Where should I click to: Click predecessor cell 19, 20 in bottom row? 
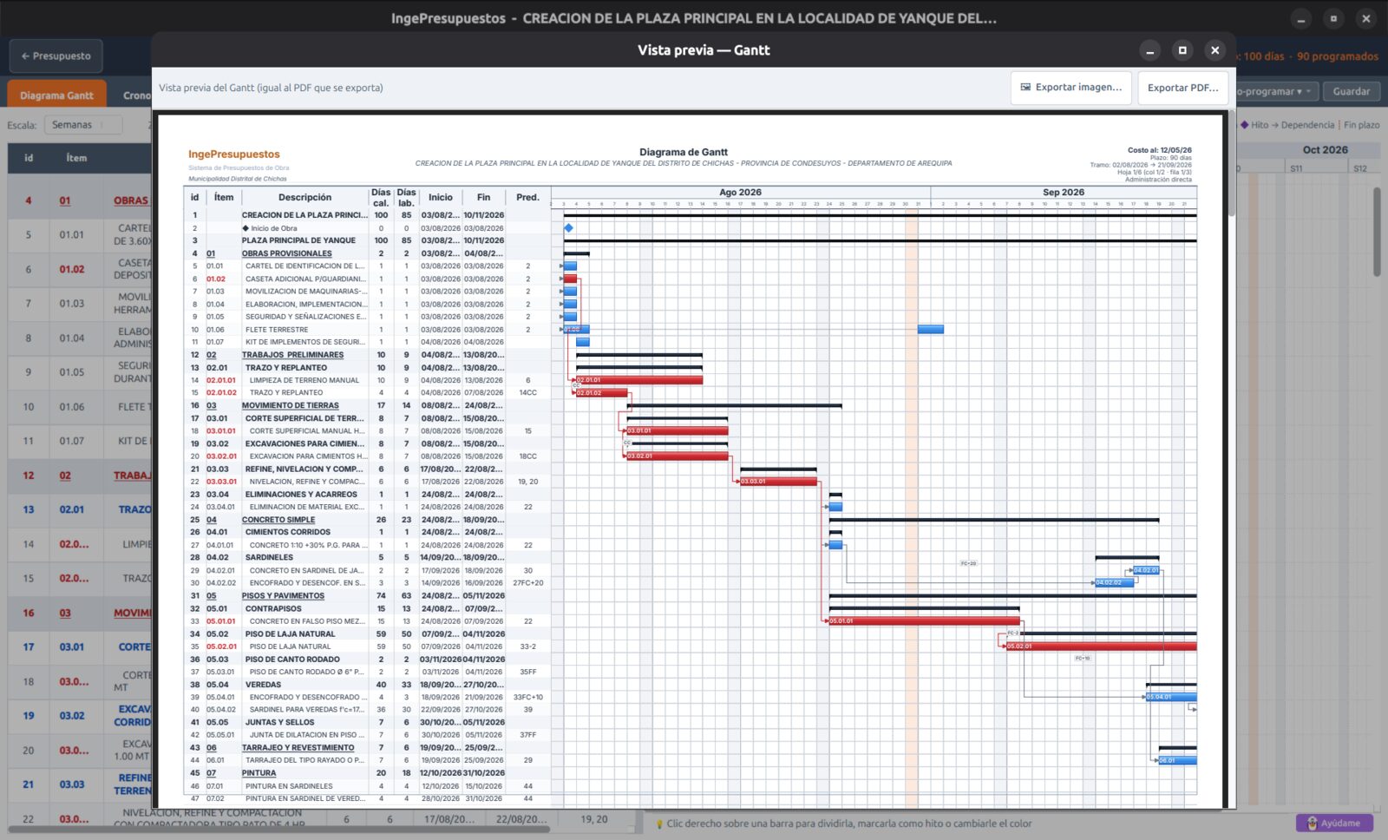point(594,819)
